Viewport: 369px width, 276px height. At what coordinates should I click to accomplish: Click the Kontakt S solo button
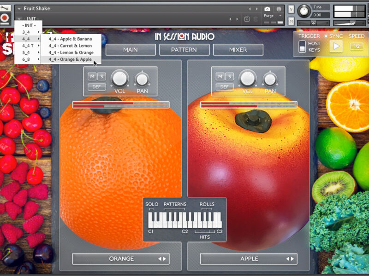(x=291, y=9)
